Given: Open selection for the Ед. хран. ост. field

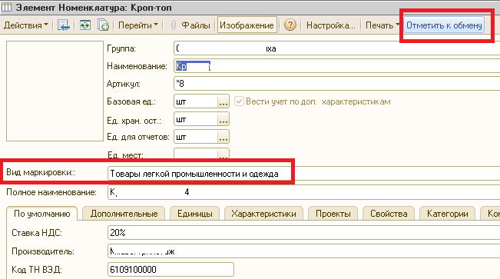Looking at the screenshot, I should (x=224, y=119).
